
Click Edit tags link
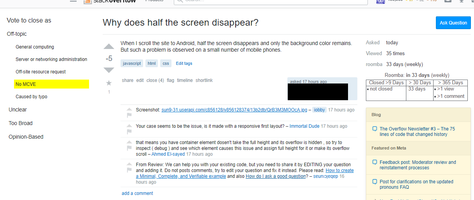184,63
